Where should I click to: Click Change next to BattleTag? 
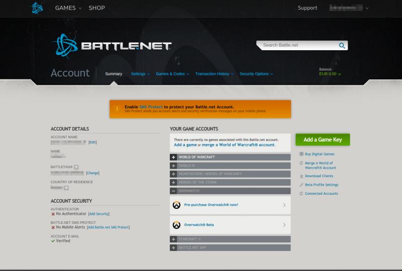coord(92,173)
